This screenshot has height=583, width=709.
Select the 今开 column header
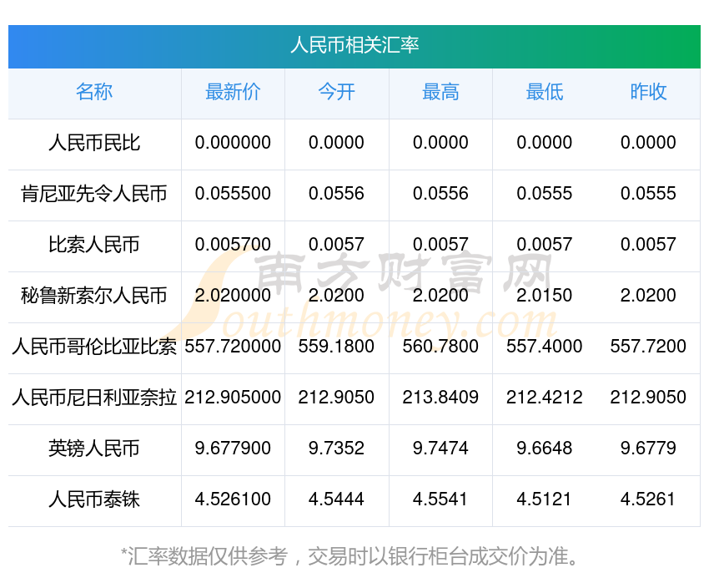[336, 92]
